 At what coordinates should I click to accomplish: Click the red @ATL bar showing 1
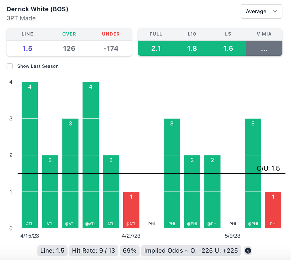pos(131,210)
